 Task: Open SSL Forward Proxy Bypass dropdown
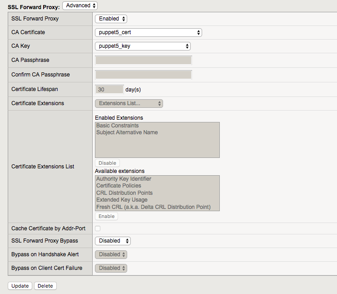[113, 241]
